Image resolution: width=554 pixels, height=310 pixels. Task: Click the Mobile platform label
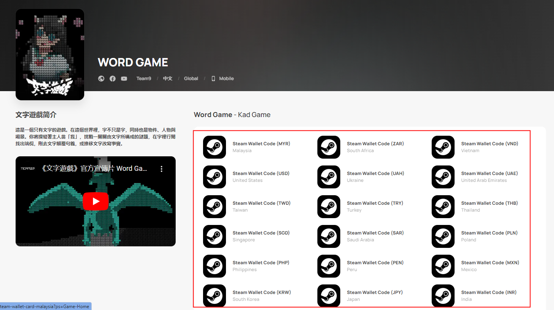[x=226, y=79]
